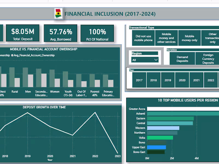This screenshot has height=164, width=219.
Task: Click the Ghana flag icon in the header
Action: (x=58, y=13)
